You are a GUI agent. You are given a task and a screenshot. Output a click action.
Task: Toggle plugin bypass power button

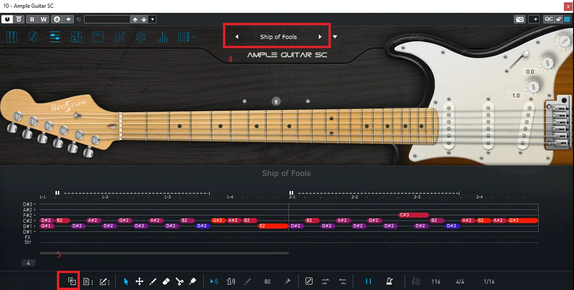click(x=7, y=19)
